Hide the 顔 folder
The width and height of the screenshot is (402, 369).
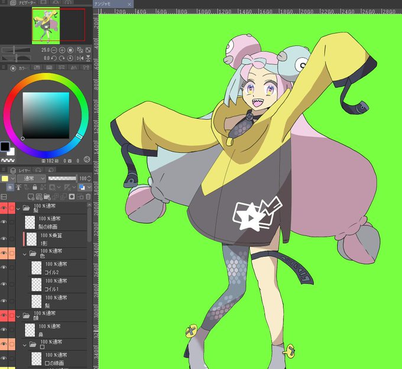[x=4, y=315]
